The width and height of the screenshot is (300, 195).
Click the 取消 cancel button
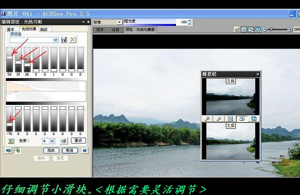(x=70, y=151)
